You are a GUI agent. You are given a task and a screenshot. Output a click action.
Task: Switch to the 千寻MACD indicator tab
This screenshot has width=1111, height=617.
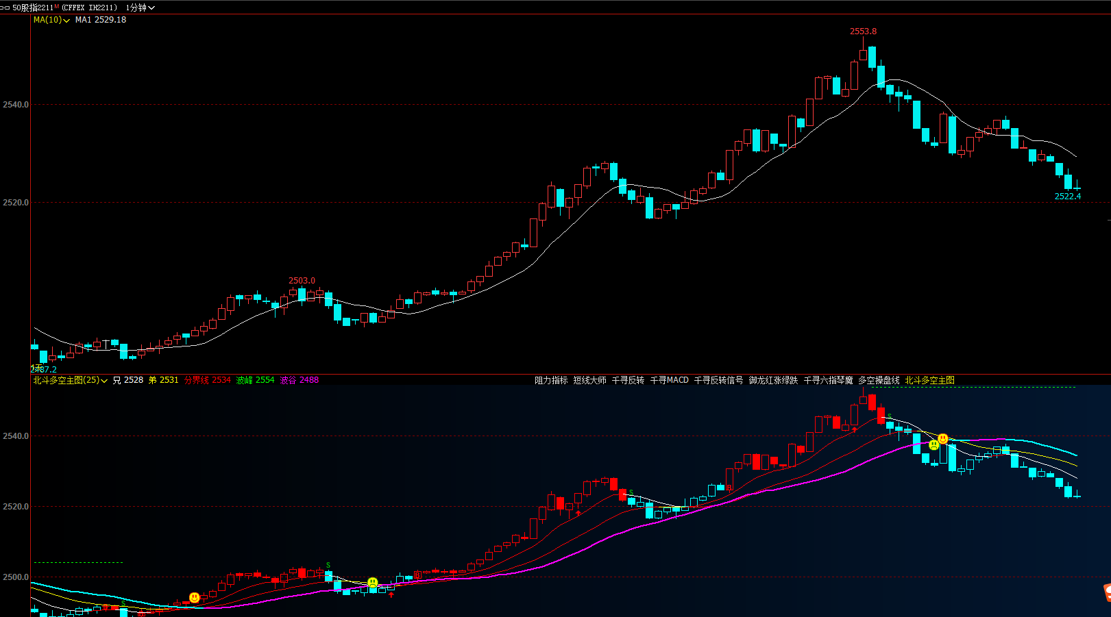[669, 380]
